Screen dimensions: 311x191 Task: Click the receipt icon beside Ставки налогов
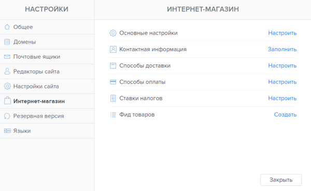pyautogui.click(x=113, y=98)
